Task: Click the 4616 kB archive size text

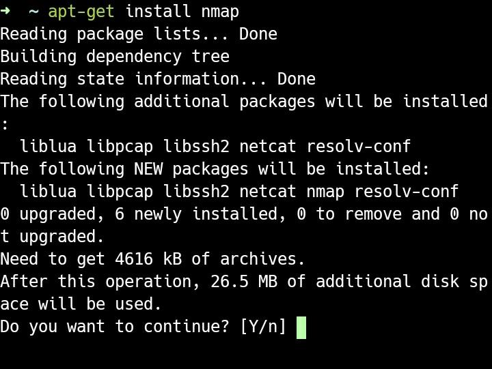Action: pyautogui.click(x=148, y=259)
